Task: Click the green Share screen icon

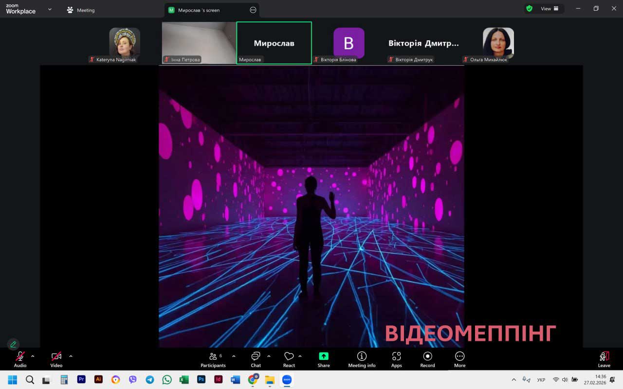Action: pyautogui.click(x=324, y=359)
